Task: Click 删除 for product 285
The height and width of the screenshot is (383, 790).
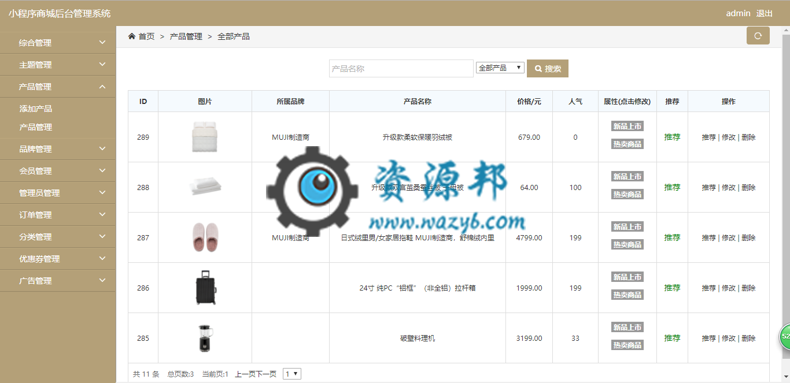Action: (x=748, y=339)
